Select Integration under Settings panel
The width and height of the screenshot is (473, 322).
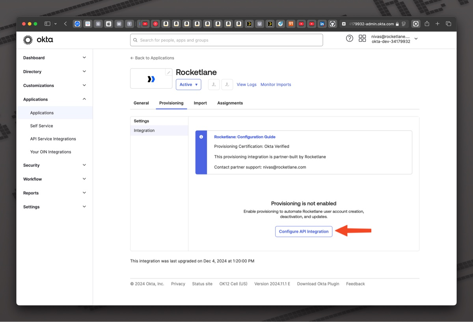tap(159, 130)
